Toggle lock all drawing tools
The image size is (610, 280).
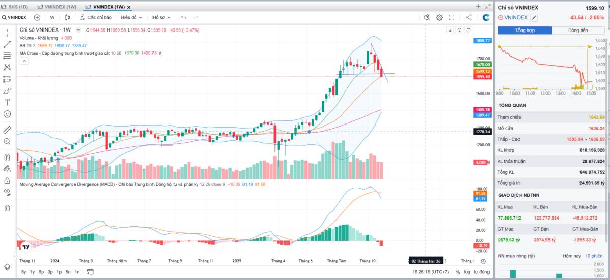(7, 180)
